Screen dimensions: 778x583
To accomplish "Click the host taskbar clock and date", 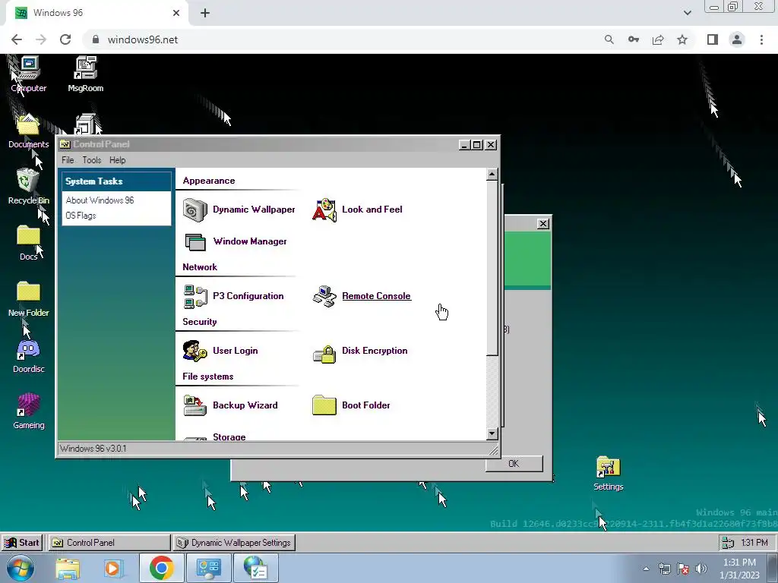I will [x=739, y=569].
